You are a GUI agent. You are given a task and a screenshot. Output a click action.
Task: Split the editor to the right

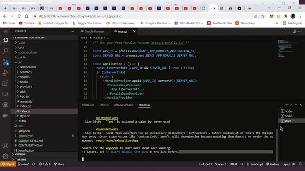pos(294,31)
